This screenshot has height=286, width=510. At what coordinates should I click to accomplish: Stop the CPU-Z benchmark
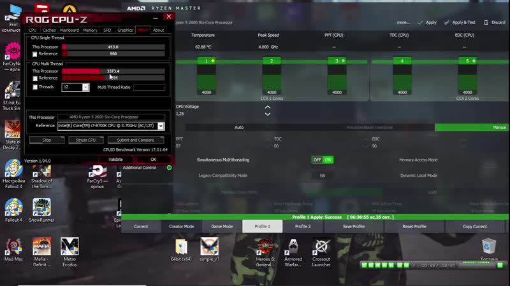[x=47, y=140]
